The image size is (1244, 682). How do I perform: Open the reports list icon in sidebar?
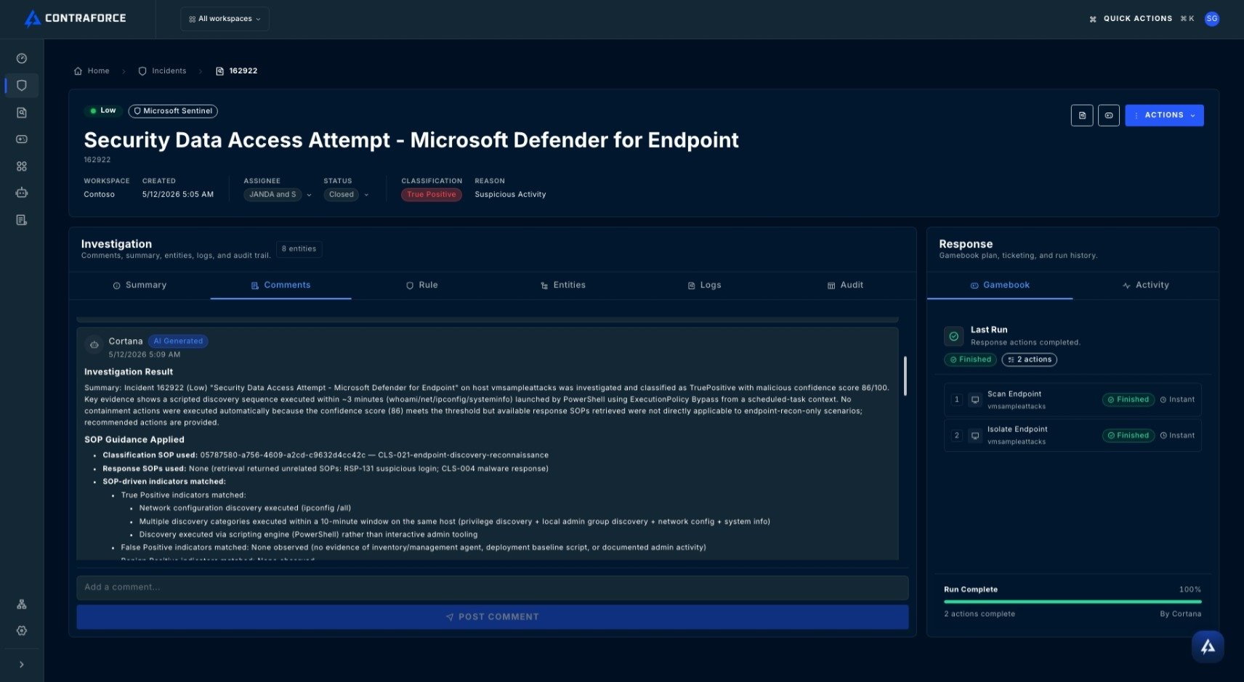pos(22,220)
